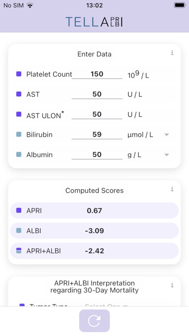189x336 pixels.
Task: Tap the info icon beside Computed Scores
Action: point(172,189)
